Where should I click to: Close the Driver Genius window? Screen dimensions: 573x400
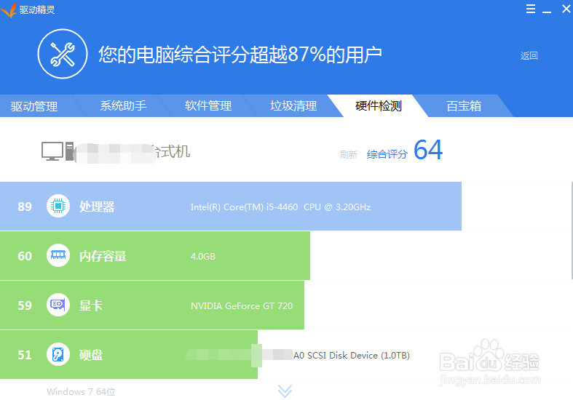[x=566, y=9]
